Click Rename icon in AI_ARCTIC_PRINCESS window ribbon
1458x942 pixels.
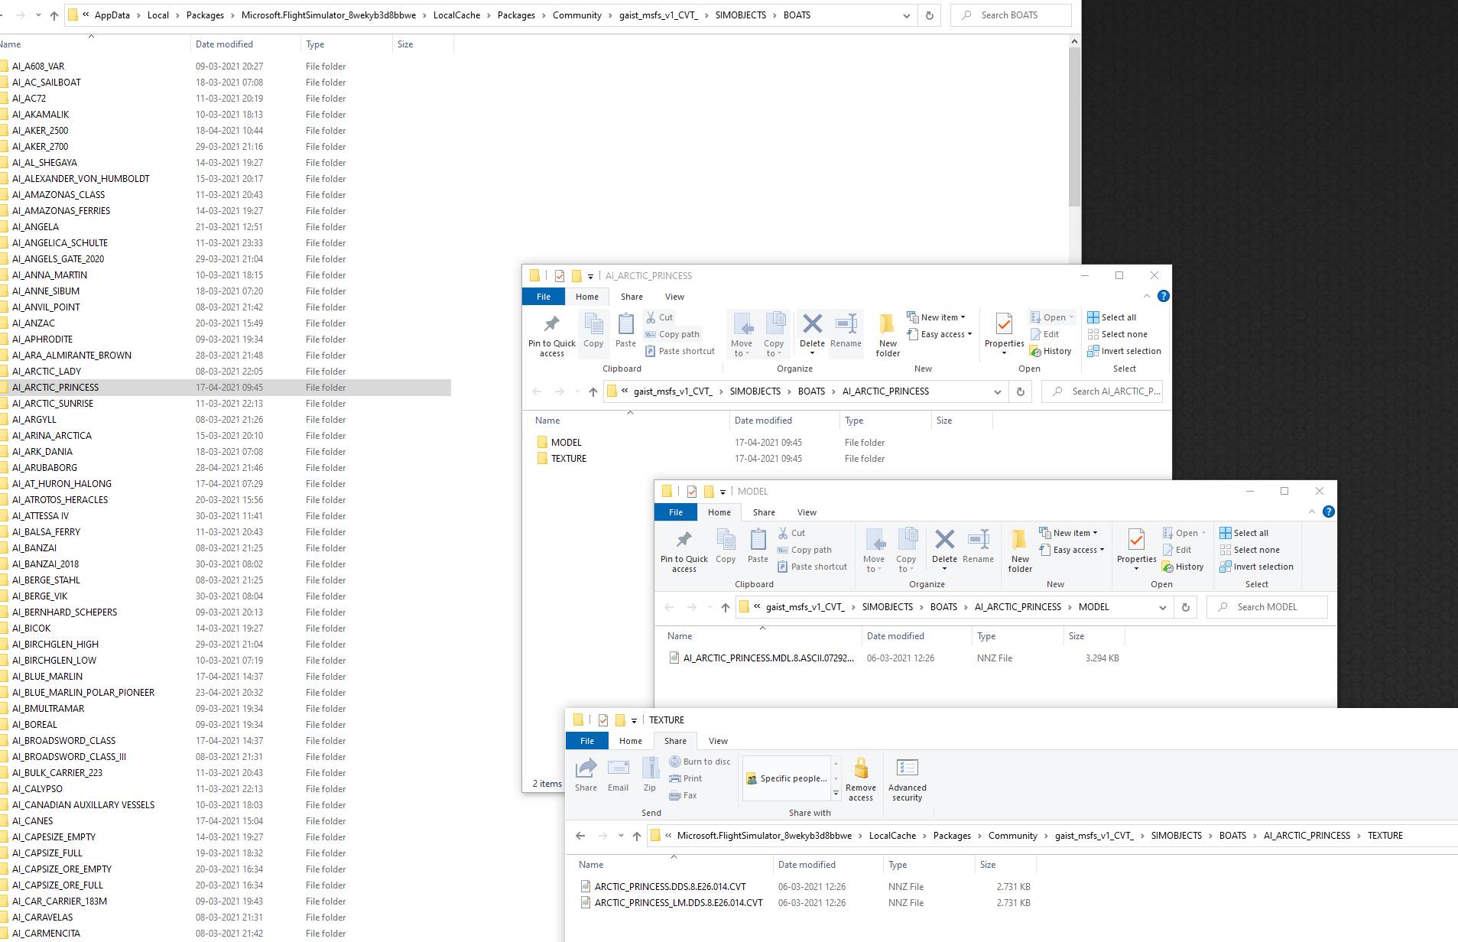846,323
